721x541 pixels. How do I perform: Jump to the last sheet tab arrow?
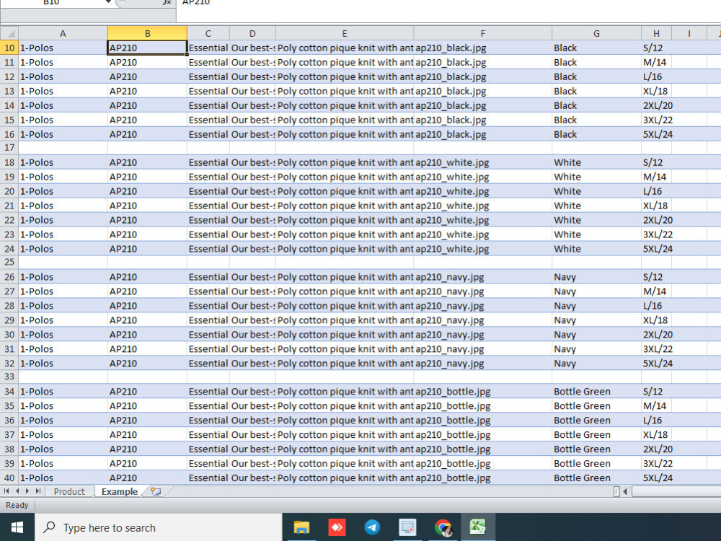[x=37, y=491]
